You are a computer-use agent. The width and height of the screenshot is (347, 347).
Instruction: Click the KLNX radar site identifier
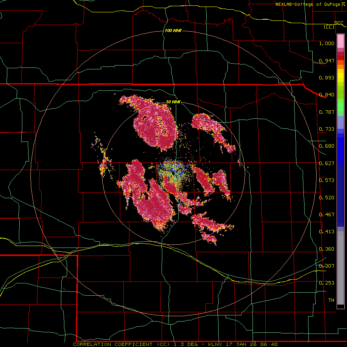216,344
